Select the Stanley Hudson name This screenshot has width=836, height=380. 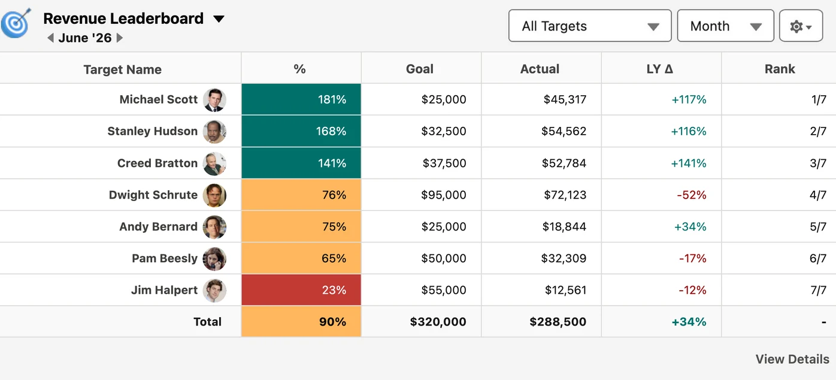(x=152, y=131)
